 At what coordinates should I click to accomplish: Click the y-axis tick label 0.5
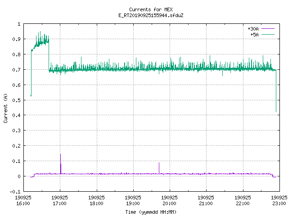16,100
